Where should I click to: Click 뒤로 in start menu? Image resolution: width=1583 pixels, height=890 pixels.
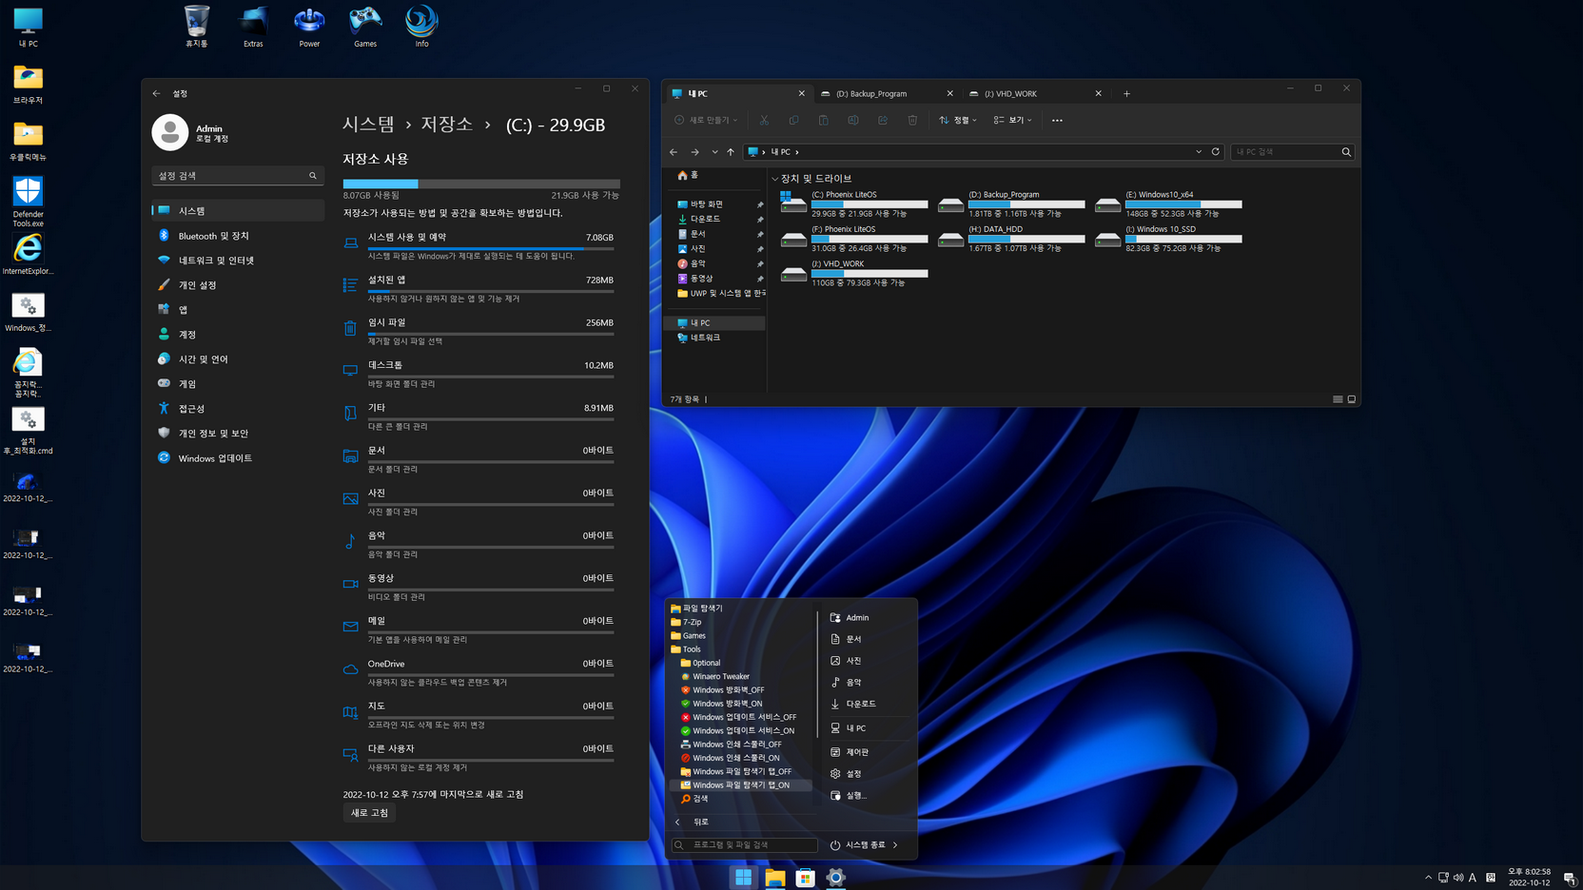[700, 822]
